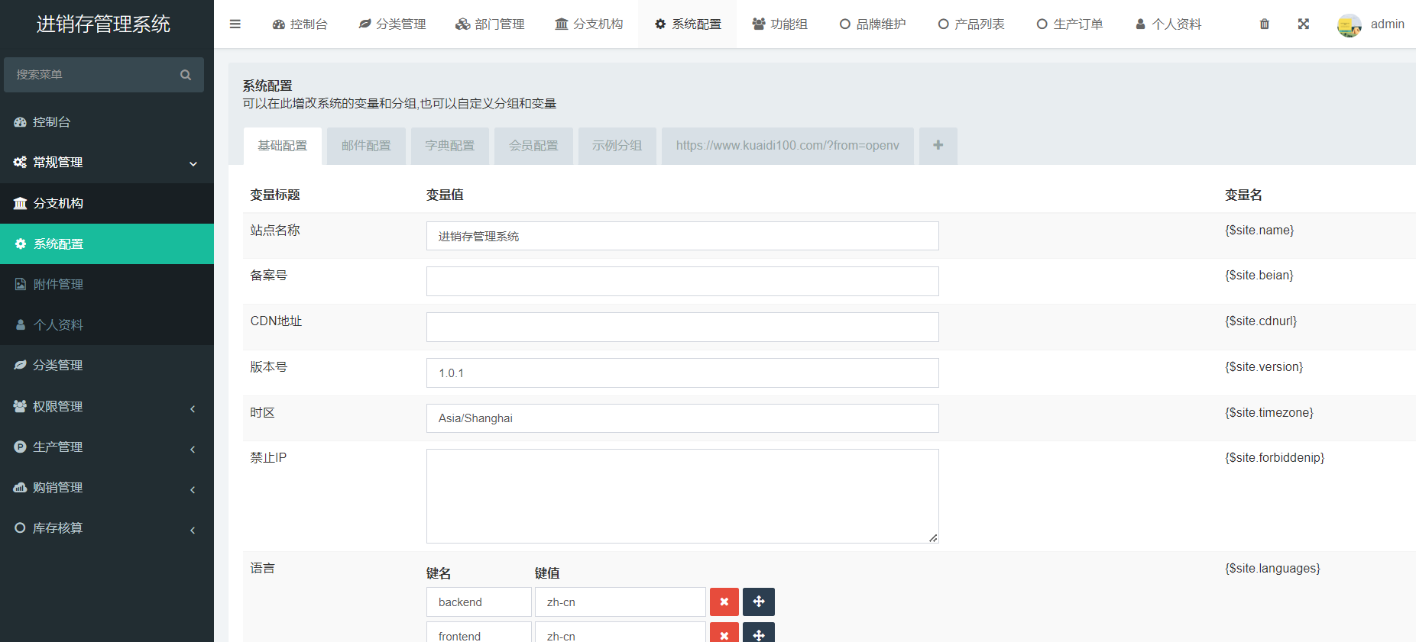Open the 分类管理 top tab
The height and width of the screenshot is (642, 1416).
click(392, 24)
